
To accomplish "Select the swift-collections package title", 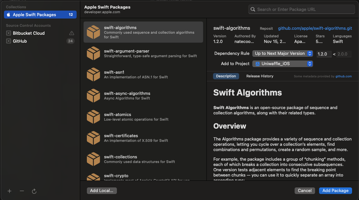I will (x=121, y=157).
